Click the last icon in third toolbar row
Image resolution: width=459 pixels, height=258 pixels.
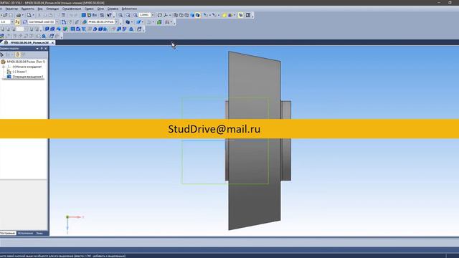coord(139,29)
